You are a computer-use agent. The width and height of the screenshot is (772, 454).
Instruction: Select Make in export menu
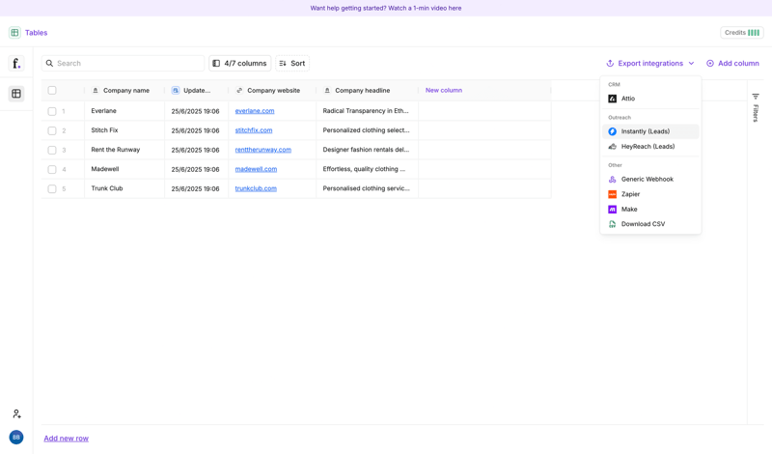pyautogui.click(x=650, y=209)
